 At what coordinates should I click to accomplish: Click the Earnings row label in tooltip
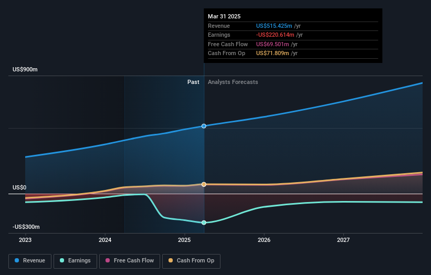219,35
